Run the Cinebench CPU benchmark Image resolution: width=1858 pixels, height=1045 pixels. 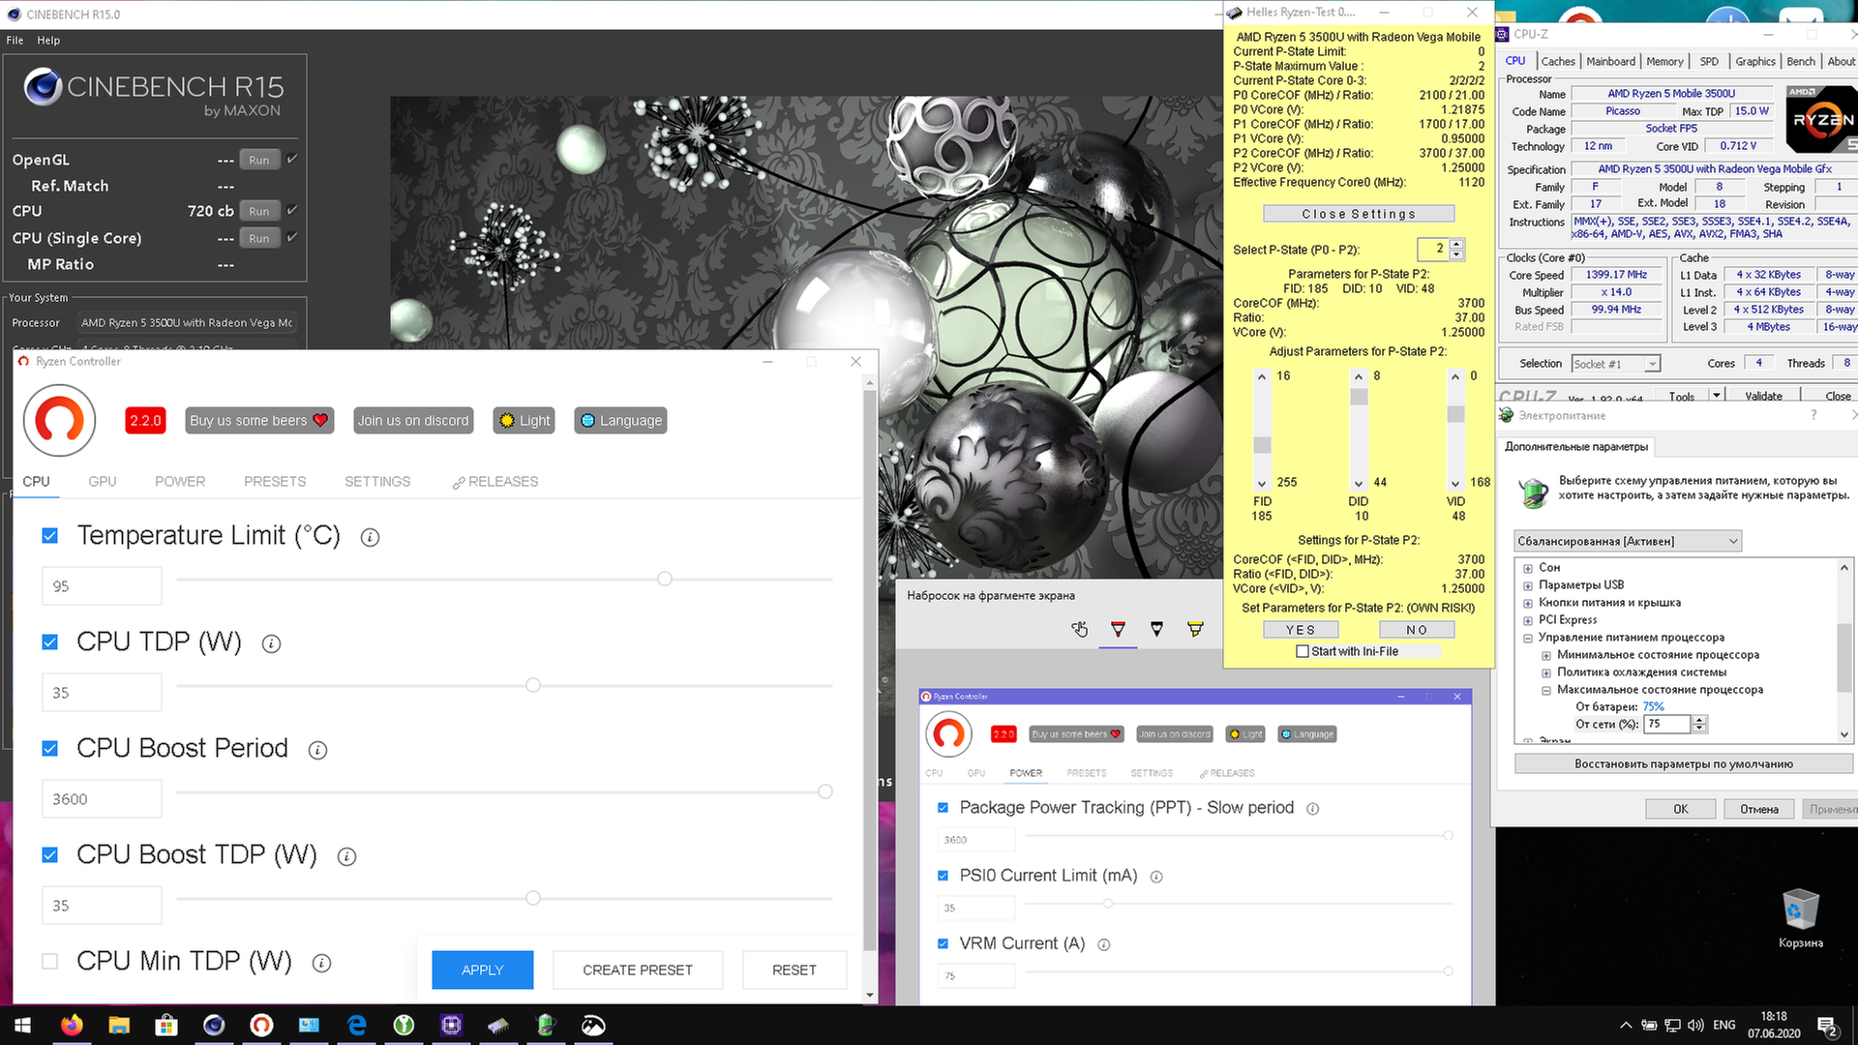[259, 211]
